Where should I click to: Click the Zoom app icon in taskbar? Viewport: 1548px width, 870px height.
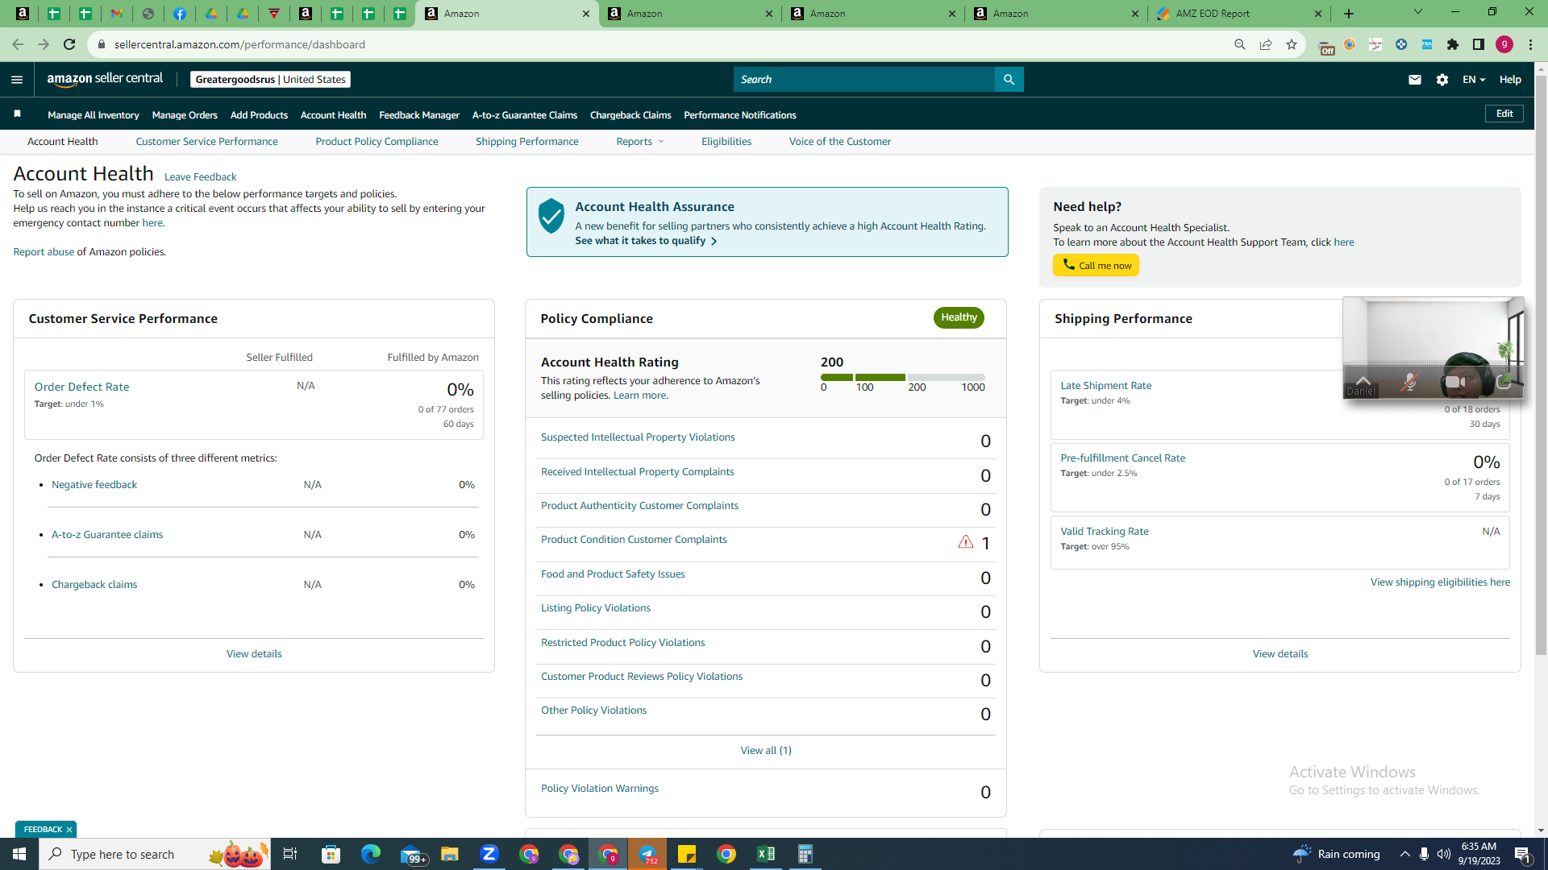(x=489, y=854)
